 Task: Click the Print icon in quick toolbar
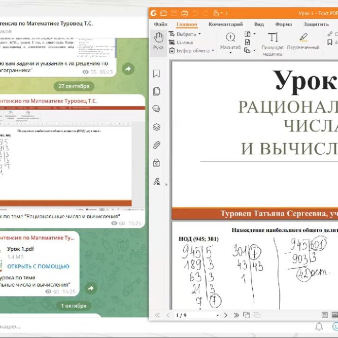pyautogui.click(x=185, y=13)
